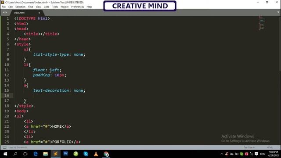Close index.html tab via unsaved dot
The height and width of the screenshot is (158, 281).
39,13
